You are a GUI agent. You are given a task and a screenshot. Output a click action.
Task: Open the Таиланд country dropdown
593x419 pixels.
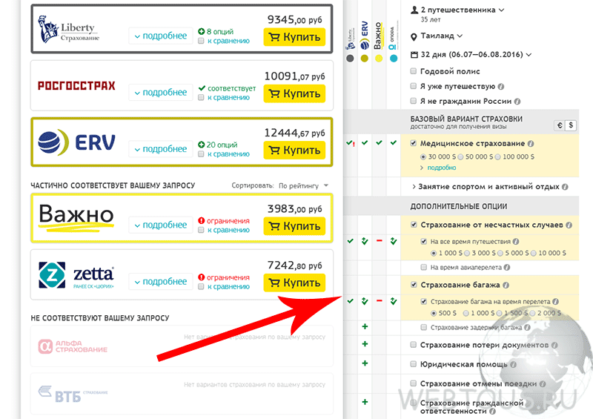(x=437, y=36)
